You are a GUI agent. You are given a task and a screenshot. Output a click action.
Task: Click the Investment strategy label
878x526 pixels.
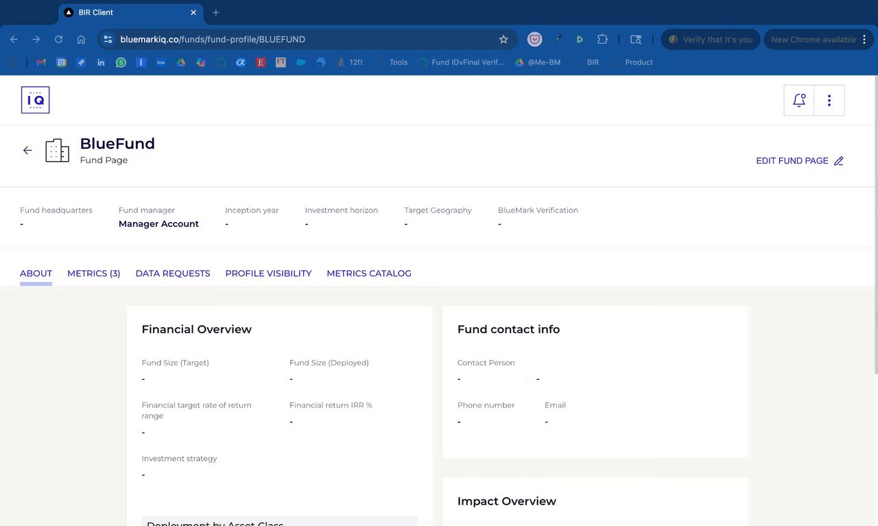click(x=179, y=459)
